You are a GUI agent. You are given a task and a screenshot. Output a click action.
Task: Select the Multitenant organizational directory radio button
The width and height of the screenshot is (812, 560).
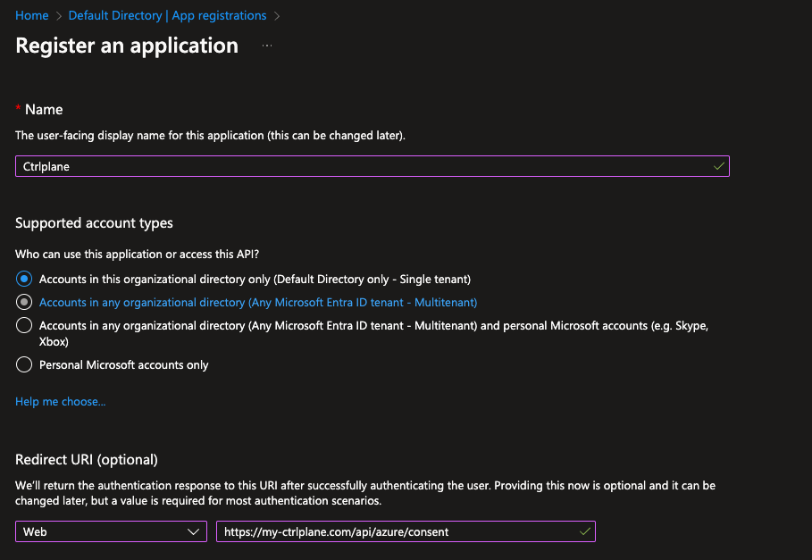(24, 302)
